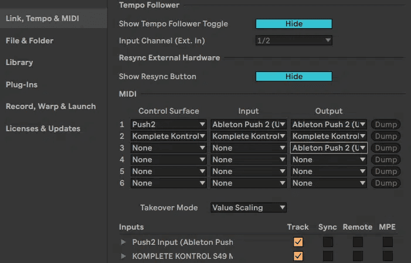The width and height of the screenshot is (411, 263).
Task: Click the Inputs section heading
Action: (131, 227)
